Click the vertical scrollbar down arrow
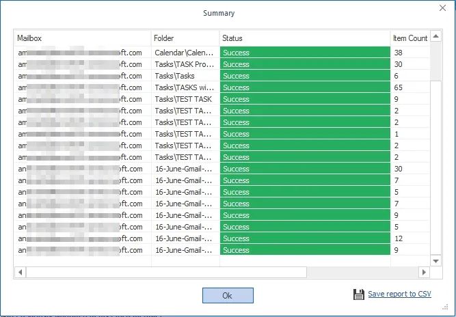Image resolution: width=456 pixels, height=317 pixels. pyautogui.click(x=435, y=261)
